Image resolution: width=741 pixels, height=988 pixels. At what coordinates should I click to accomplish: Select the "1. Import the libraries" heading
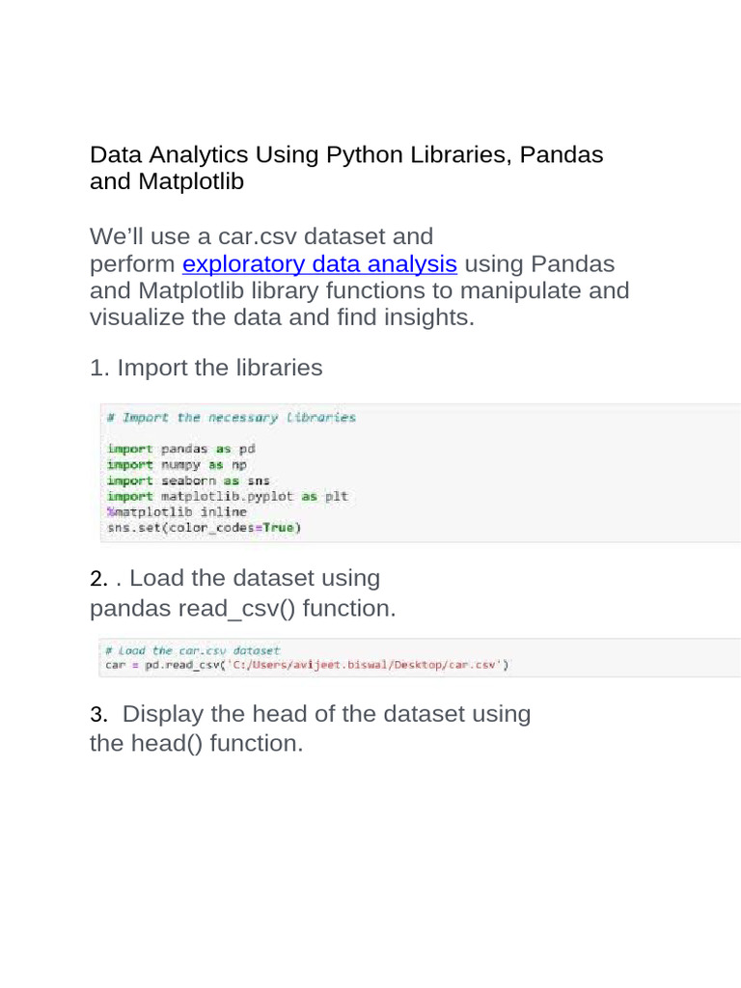tap(206, 368)
